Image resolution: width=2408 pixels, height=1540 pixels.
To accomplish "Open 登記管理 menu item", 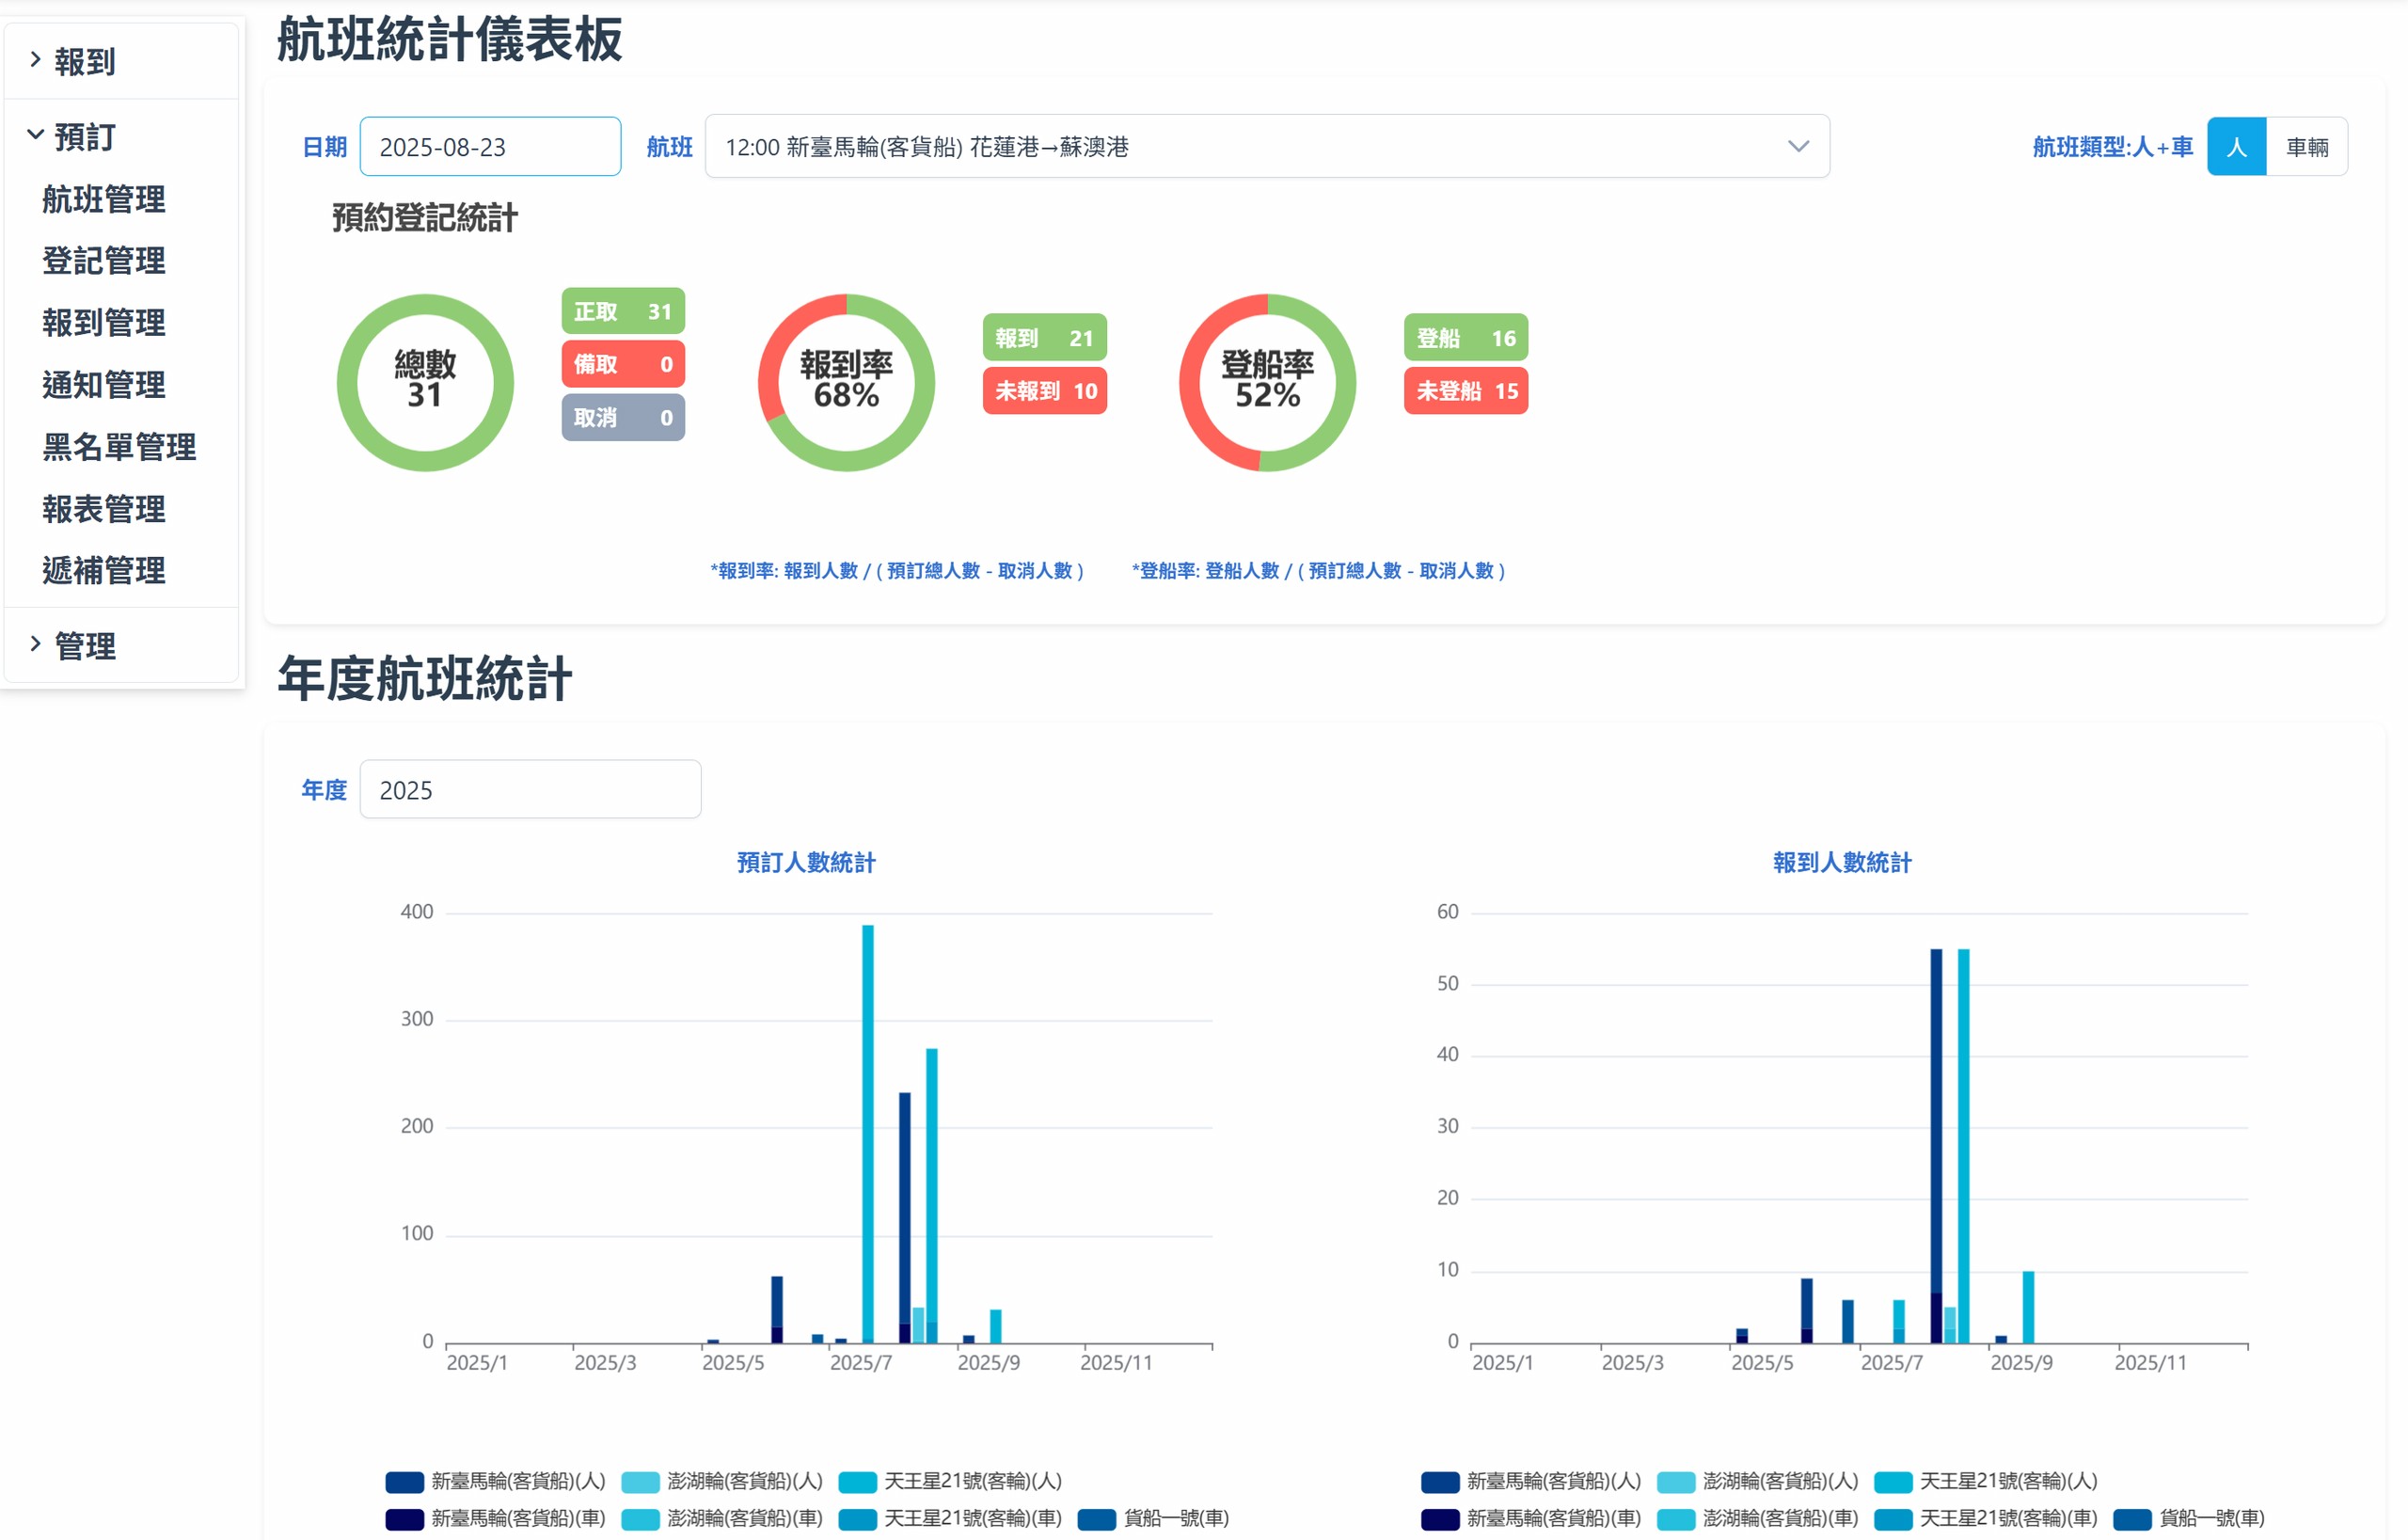I will (x=104, y=261).
